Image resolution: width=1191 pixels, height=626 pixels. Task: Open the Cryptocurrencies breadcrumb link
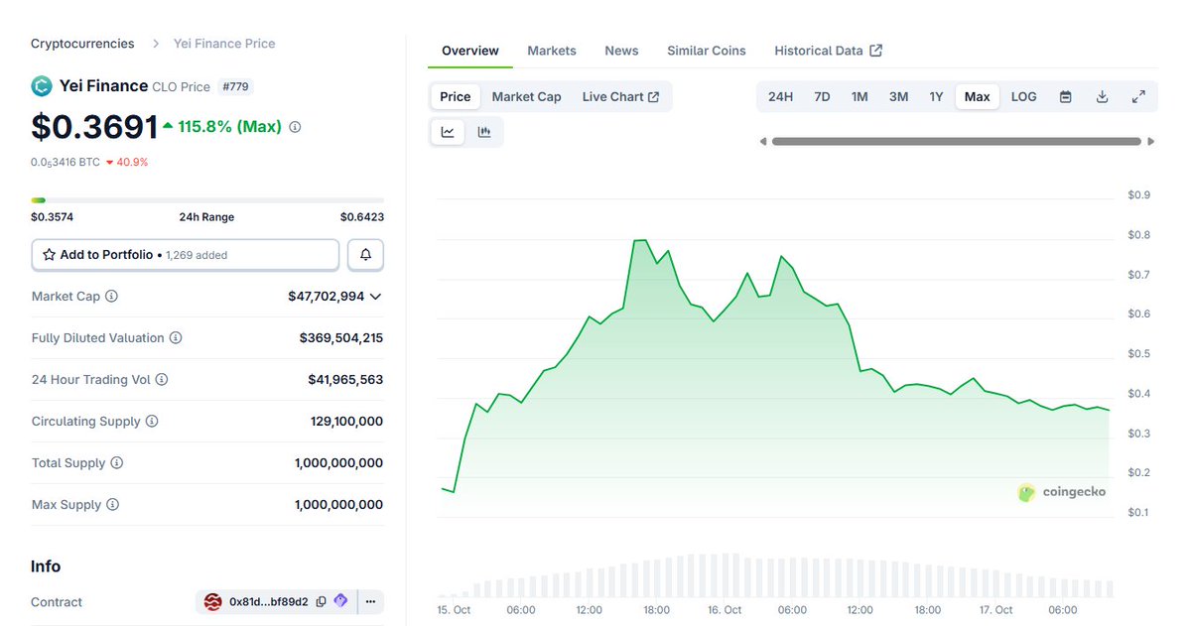(82, 44)
